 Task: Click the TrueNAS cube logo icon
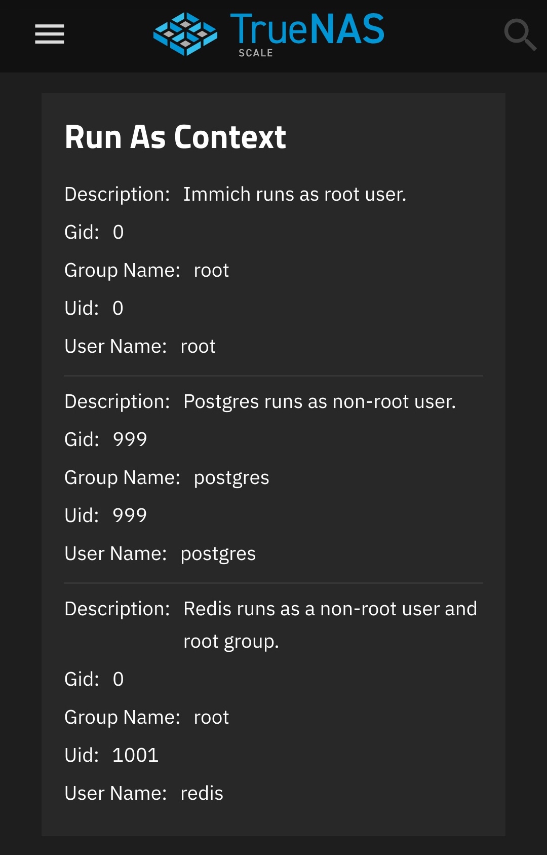185,34
